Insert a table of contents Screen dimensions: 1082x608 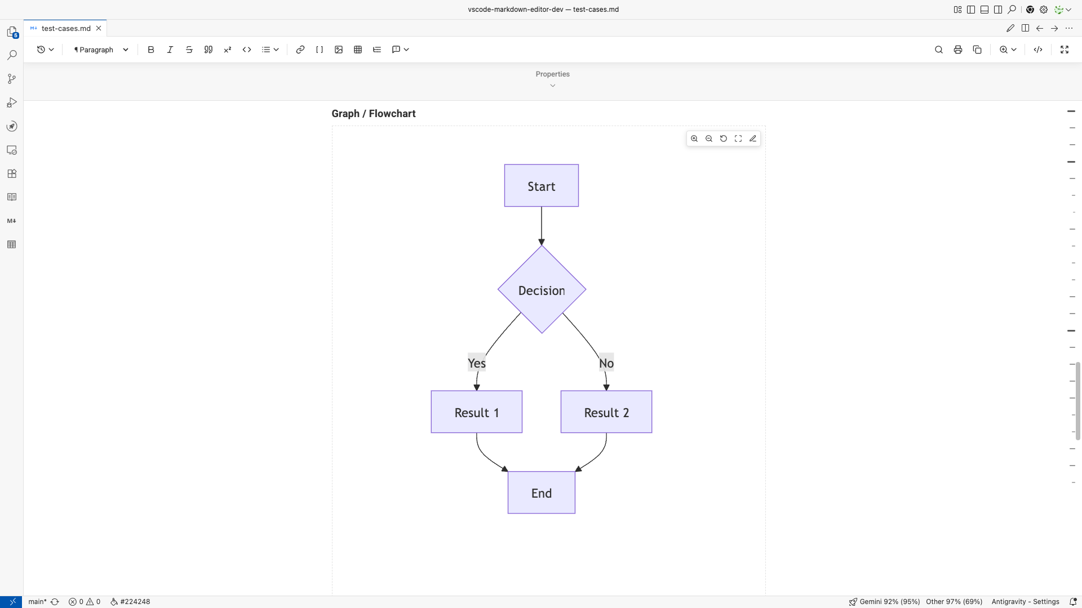[x=377, y=50]
